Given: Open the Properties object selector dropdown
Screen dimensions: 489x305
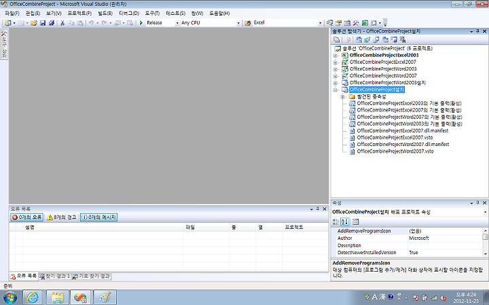Looking at the screenshot, I should coord(485,212).
